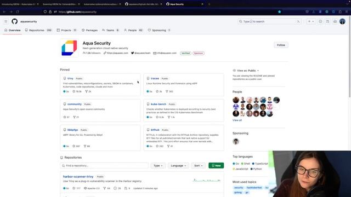Open the View as: Public dropdown
351x197 pixels.
(246, 71)
